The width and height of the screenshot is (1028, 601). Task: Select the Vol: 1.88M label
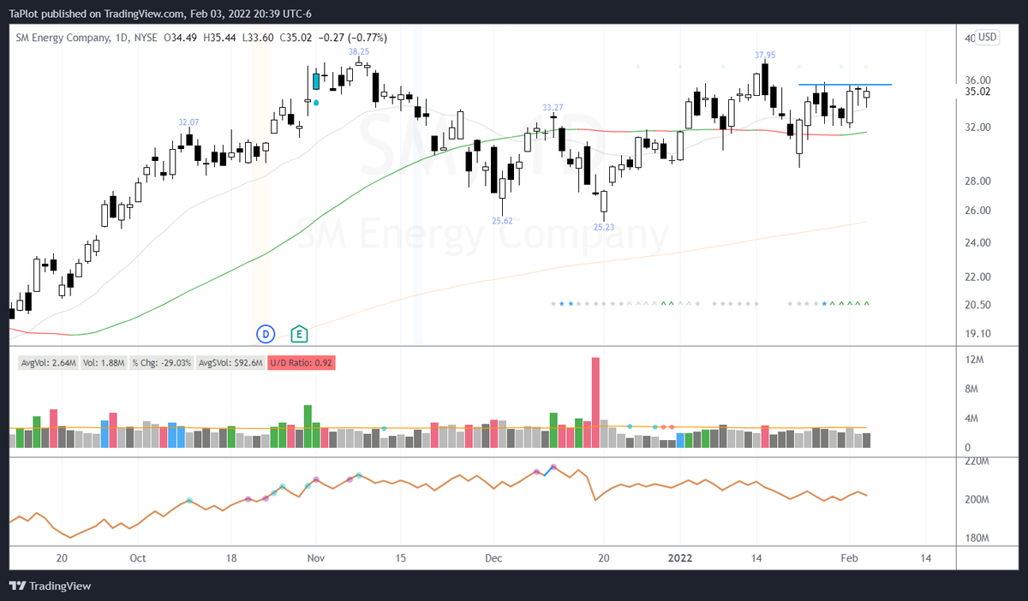pos(104,363)
